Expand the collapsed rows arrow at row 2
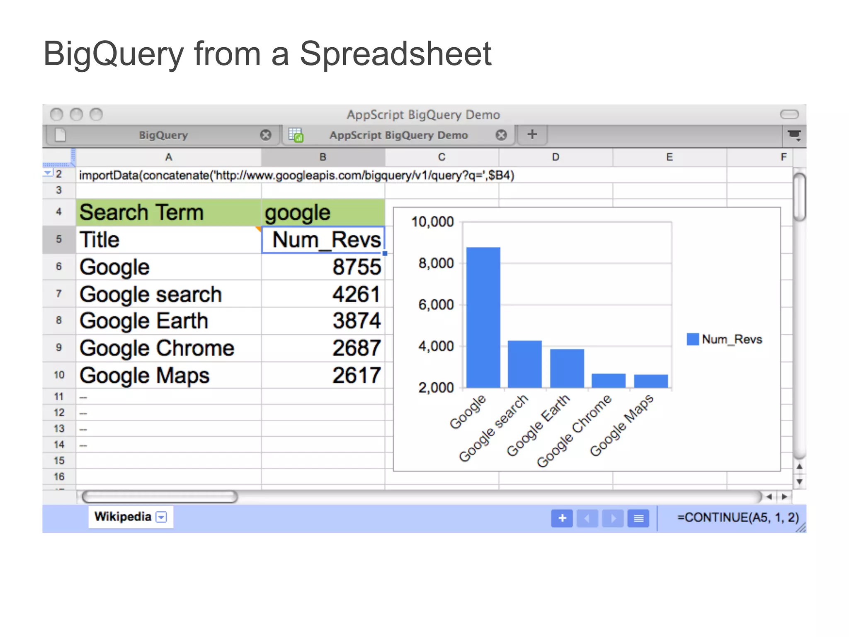 pos(48,173)
